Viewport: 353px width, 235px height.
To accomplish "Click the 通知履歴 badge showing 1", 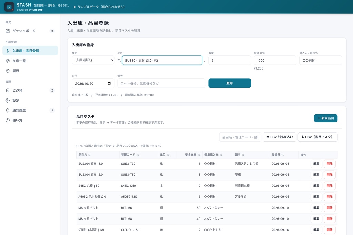I will pyautogui.click(x=52, y=110).
